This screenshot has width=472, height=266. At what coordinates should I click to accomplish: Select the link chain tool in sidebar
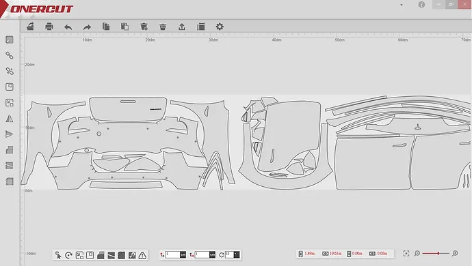coord(10,55)
